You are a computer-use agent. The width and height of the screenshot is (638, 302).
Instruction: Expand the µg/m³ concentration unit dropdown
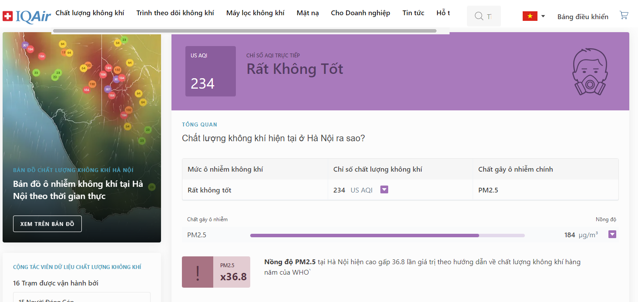612,235
